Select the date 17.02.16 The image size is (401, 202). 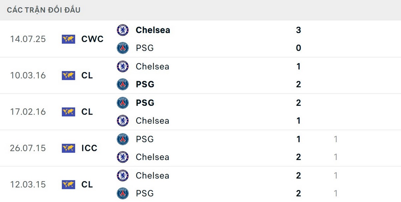pyautogui.click(x=28, y=112)
